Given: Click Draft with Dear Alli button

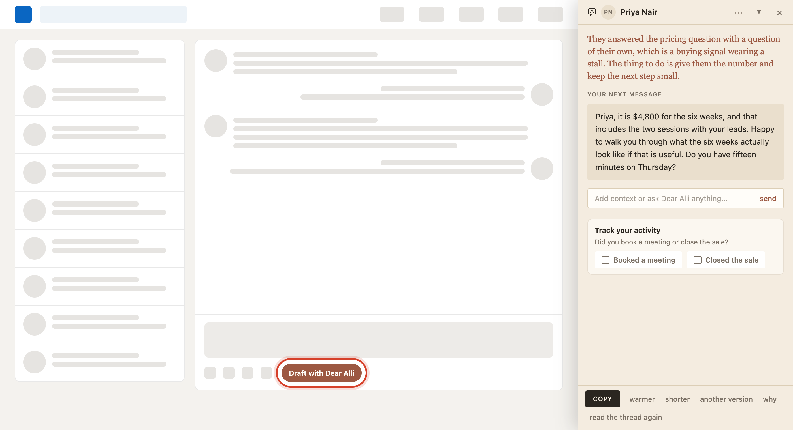Looking at the screenshot, I should coord(321,373).
